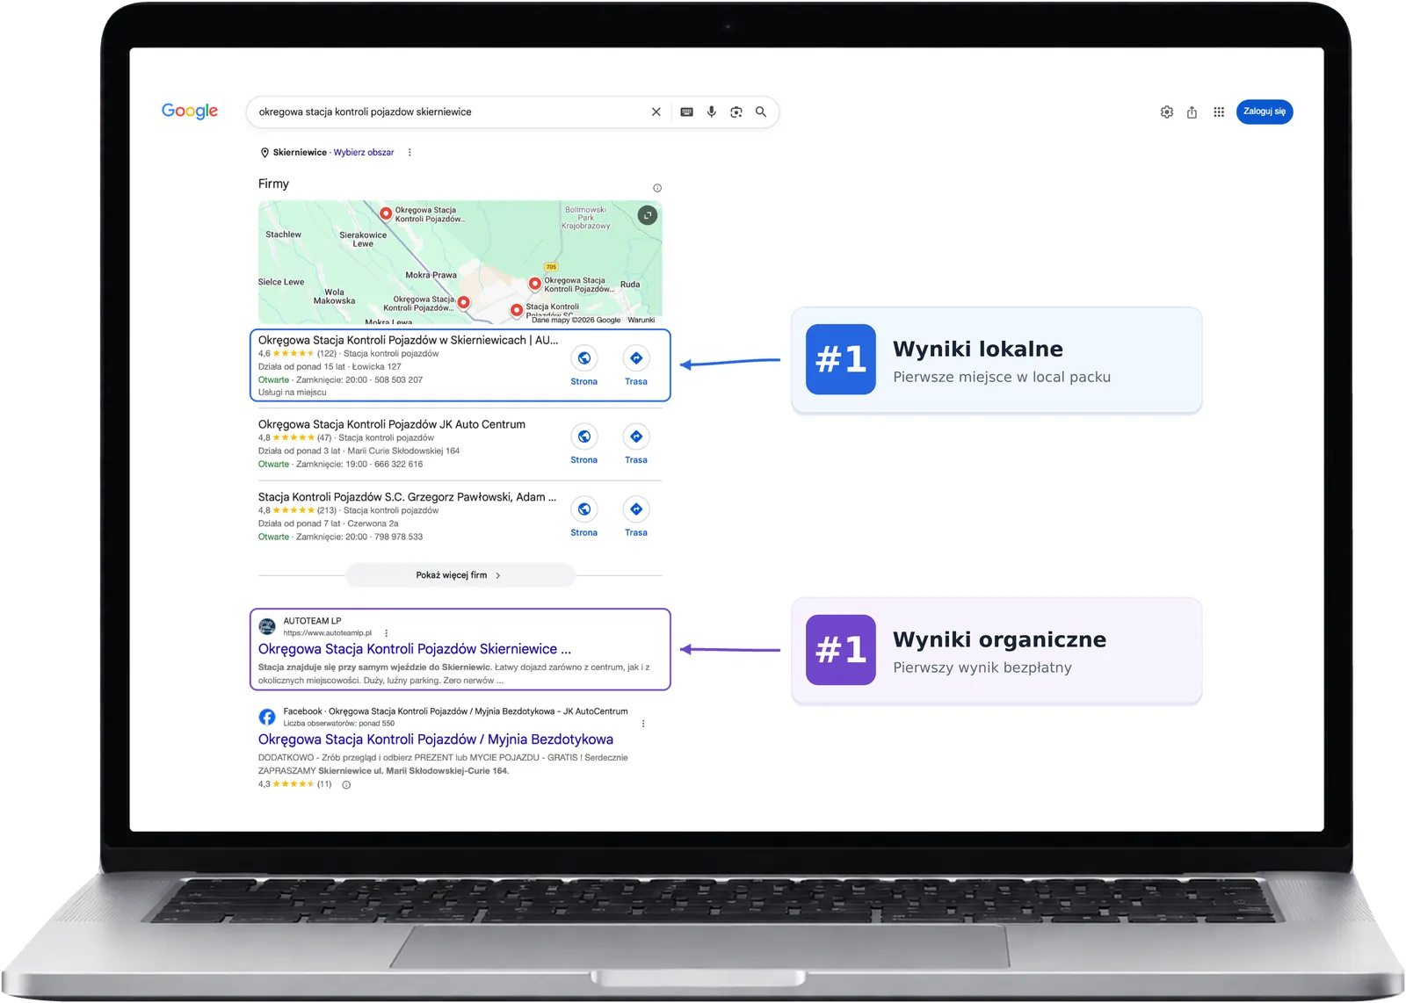
Task: Open the three-dot menu beside Wybierz obszar
Action: (409, 152)
